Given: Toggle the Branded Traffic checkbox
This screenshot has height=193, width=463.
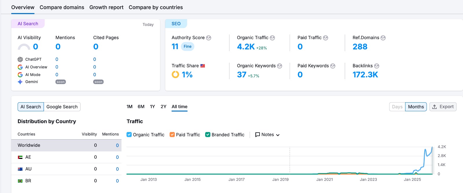Looking at the screenshot, I should coord(208,135).
